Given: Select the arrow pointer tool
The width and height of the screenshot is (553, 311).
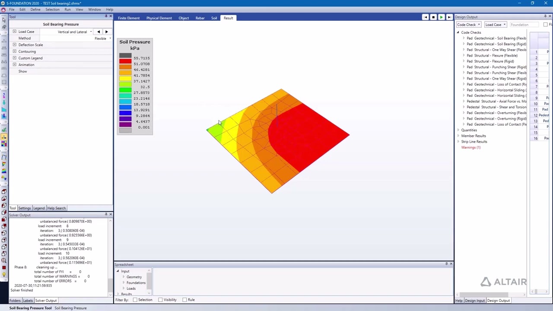Looking at the screenshot, I should click(4, 19).
